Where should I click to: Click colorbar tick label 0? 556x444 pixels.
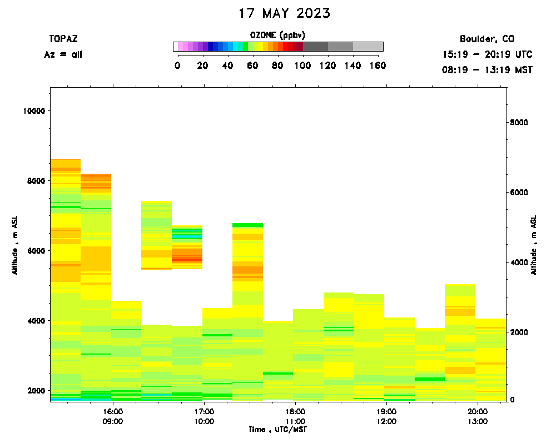click(x=178, y=65)
